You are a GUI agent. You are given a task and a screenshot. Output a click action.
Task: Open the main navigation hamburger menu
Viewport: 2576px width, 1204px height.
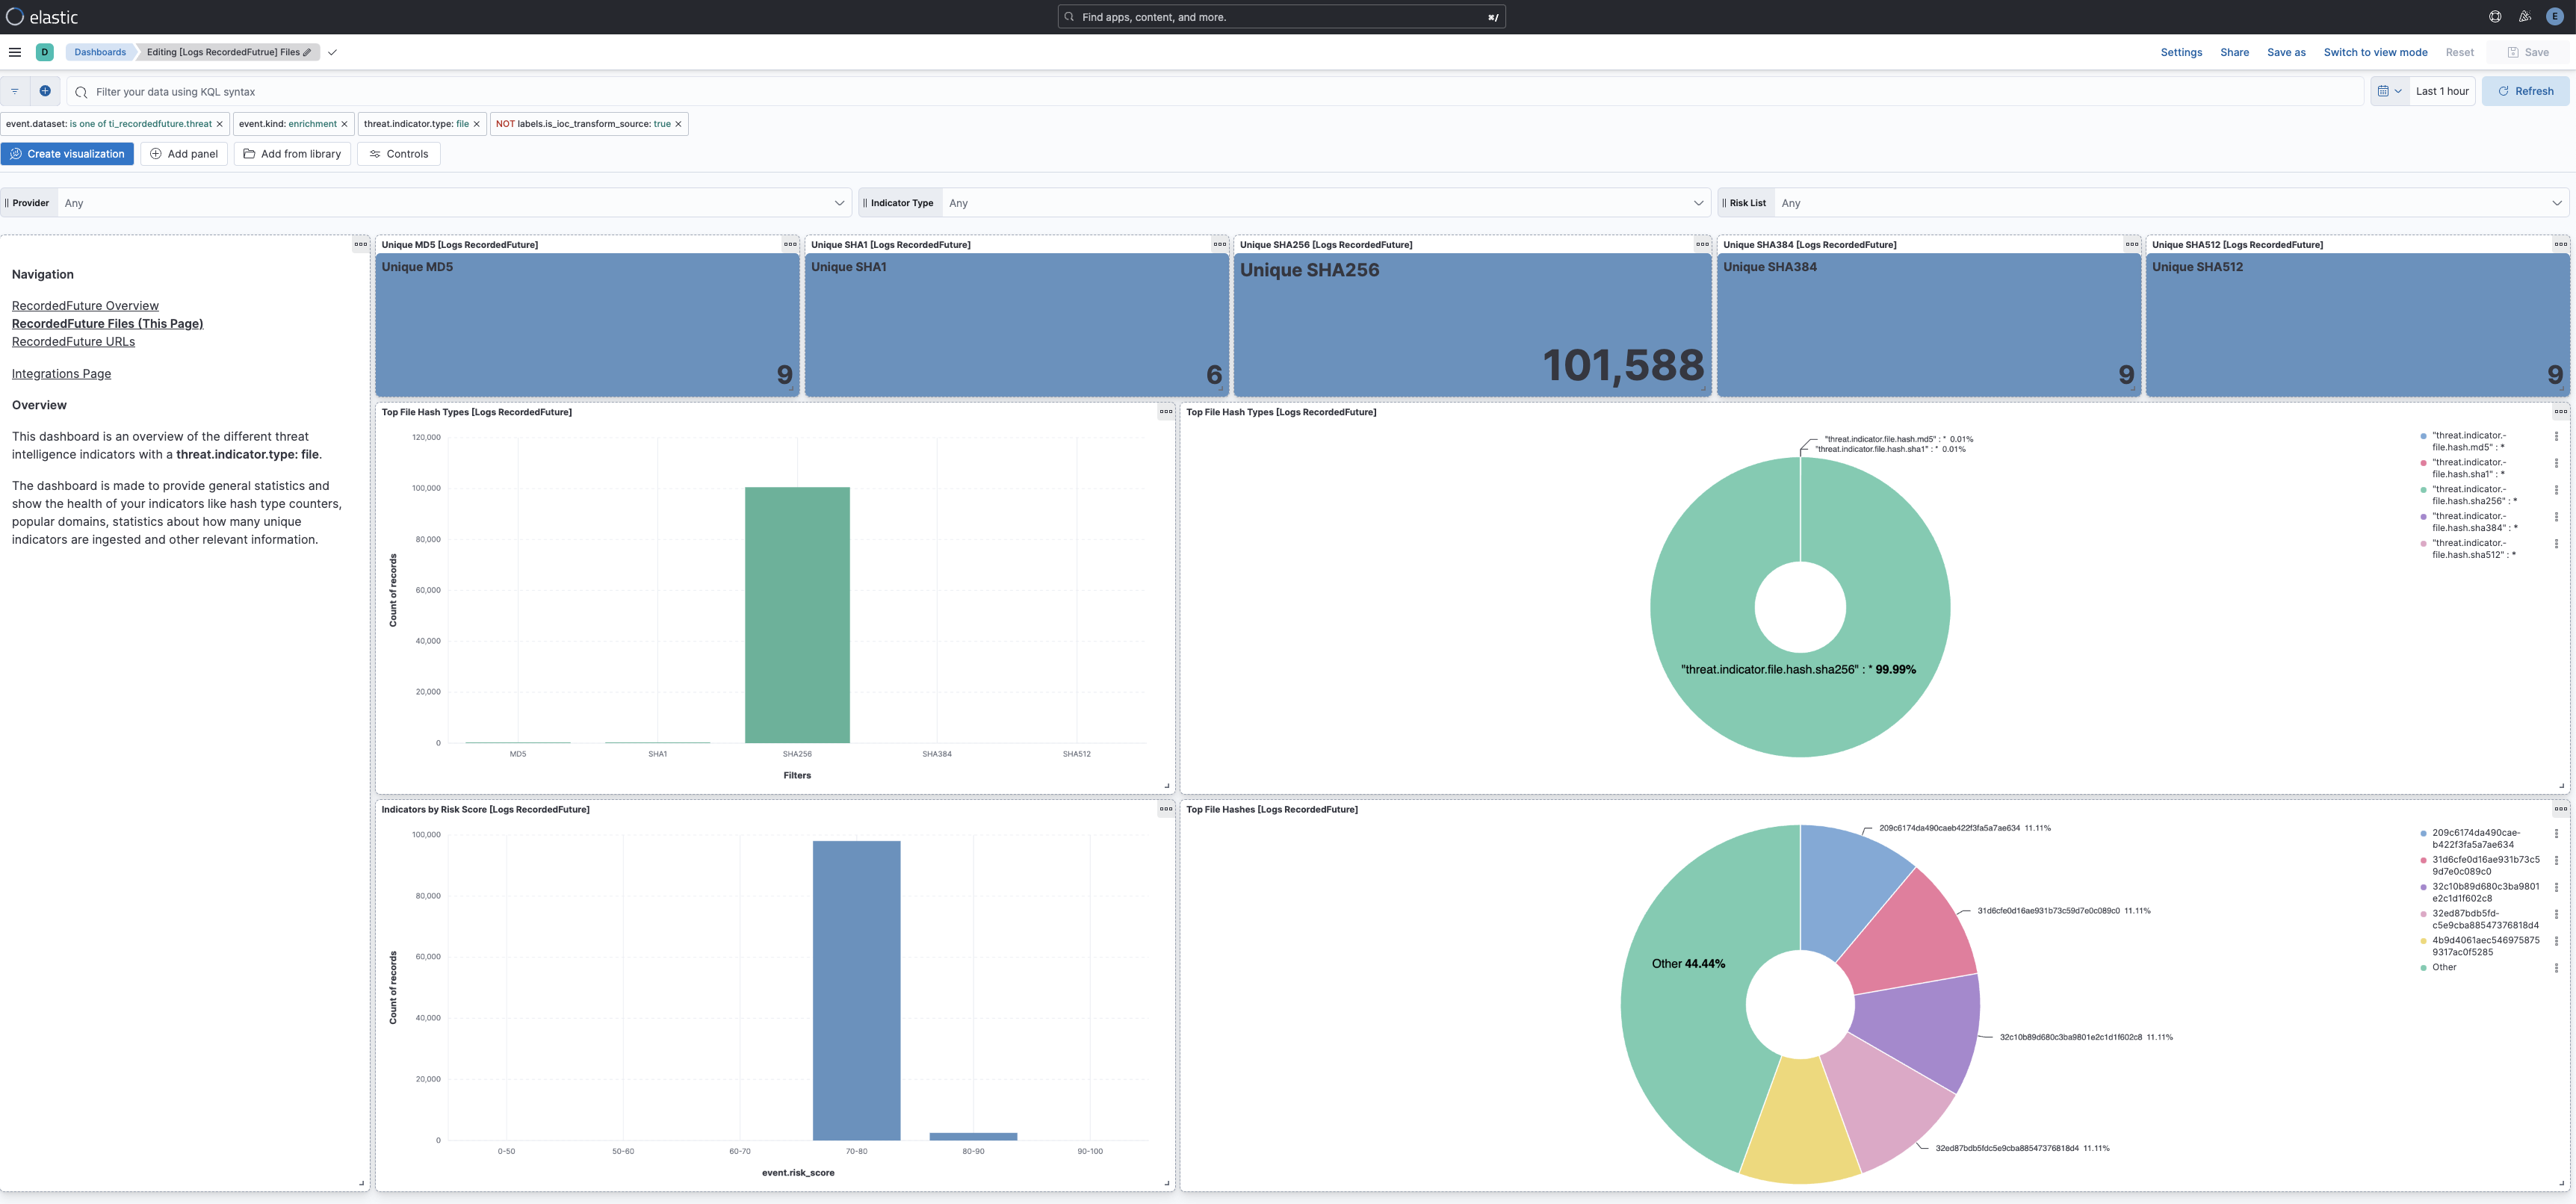tap(14, 52)
